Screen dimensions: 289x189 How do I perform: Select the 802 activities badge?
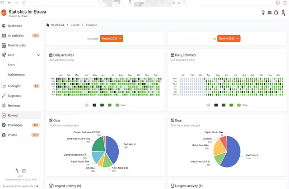pyautogui.click(x=36, y=36)
